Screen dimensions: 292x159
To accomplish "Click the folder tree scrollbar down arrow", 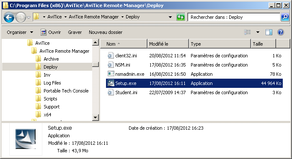I will 96,117.
